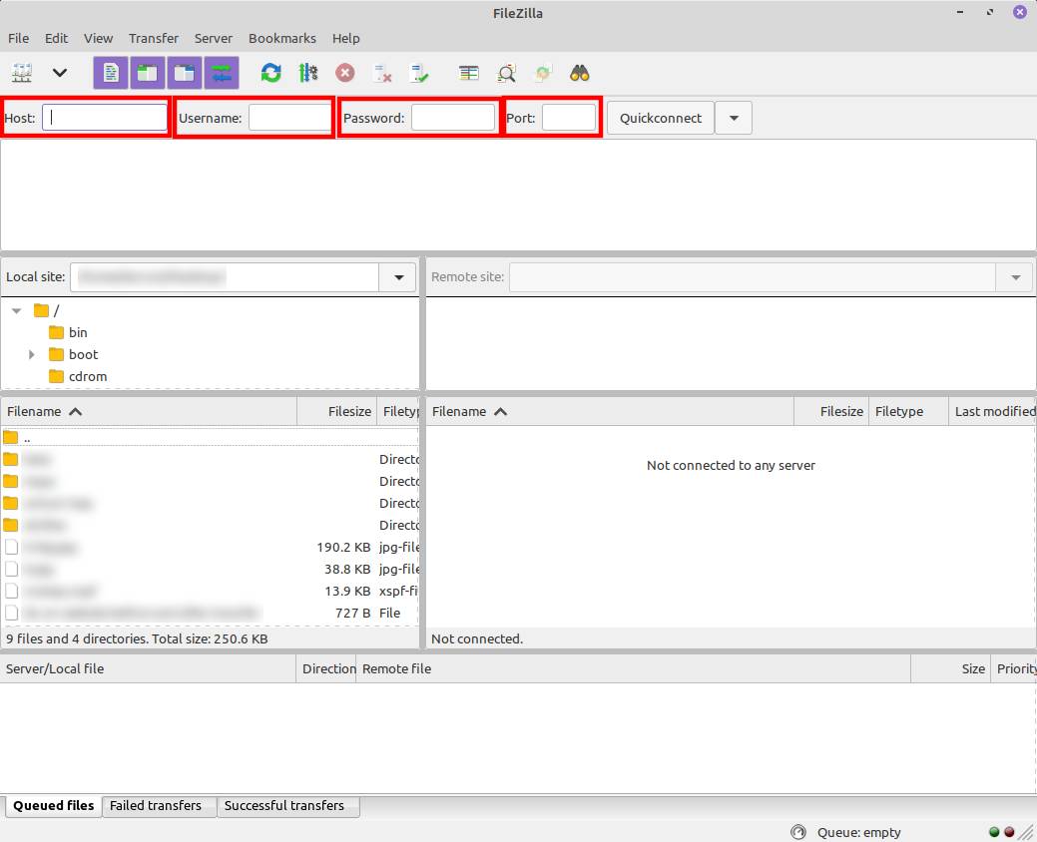Toggle directory comparison
The image size is (1037, 842).
507,73
